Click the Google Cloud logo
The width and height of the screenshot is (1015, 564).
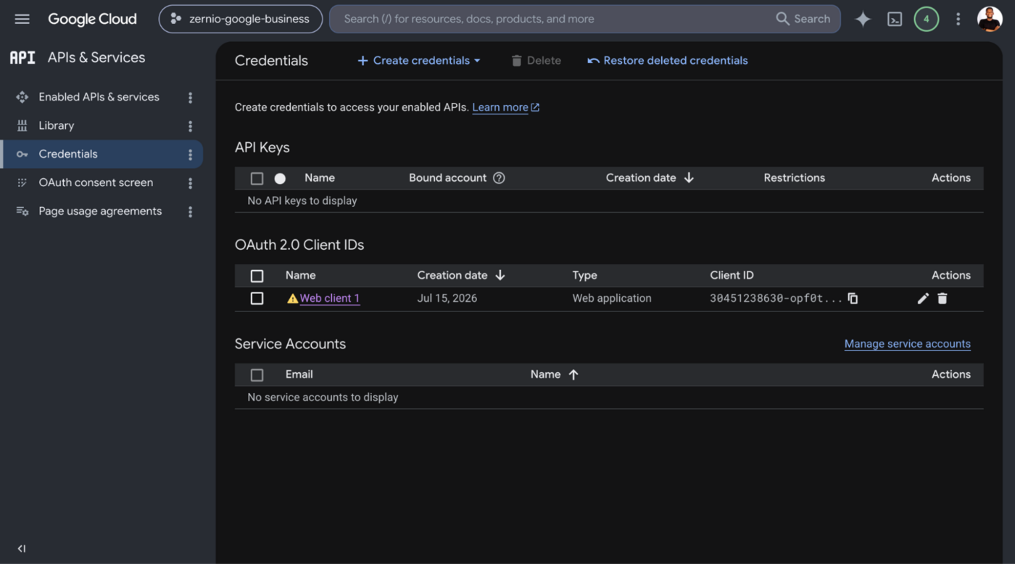[x=92, y=19]
